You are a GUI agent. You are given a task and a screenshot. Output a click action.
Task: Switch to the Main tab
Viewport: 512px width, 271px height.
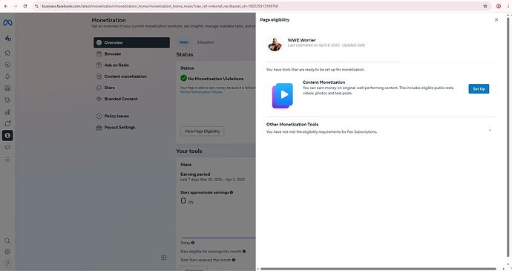pos(184,42)
